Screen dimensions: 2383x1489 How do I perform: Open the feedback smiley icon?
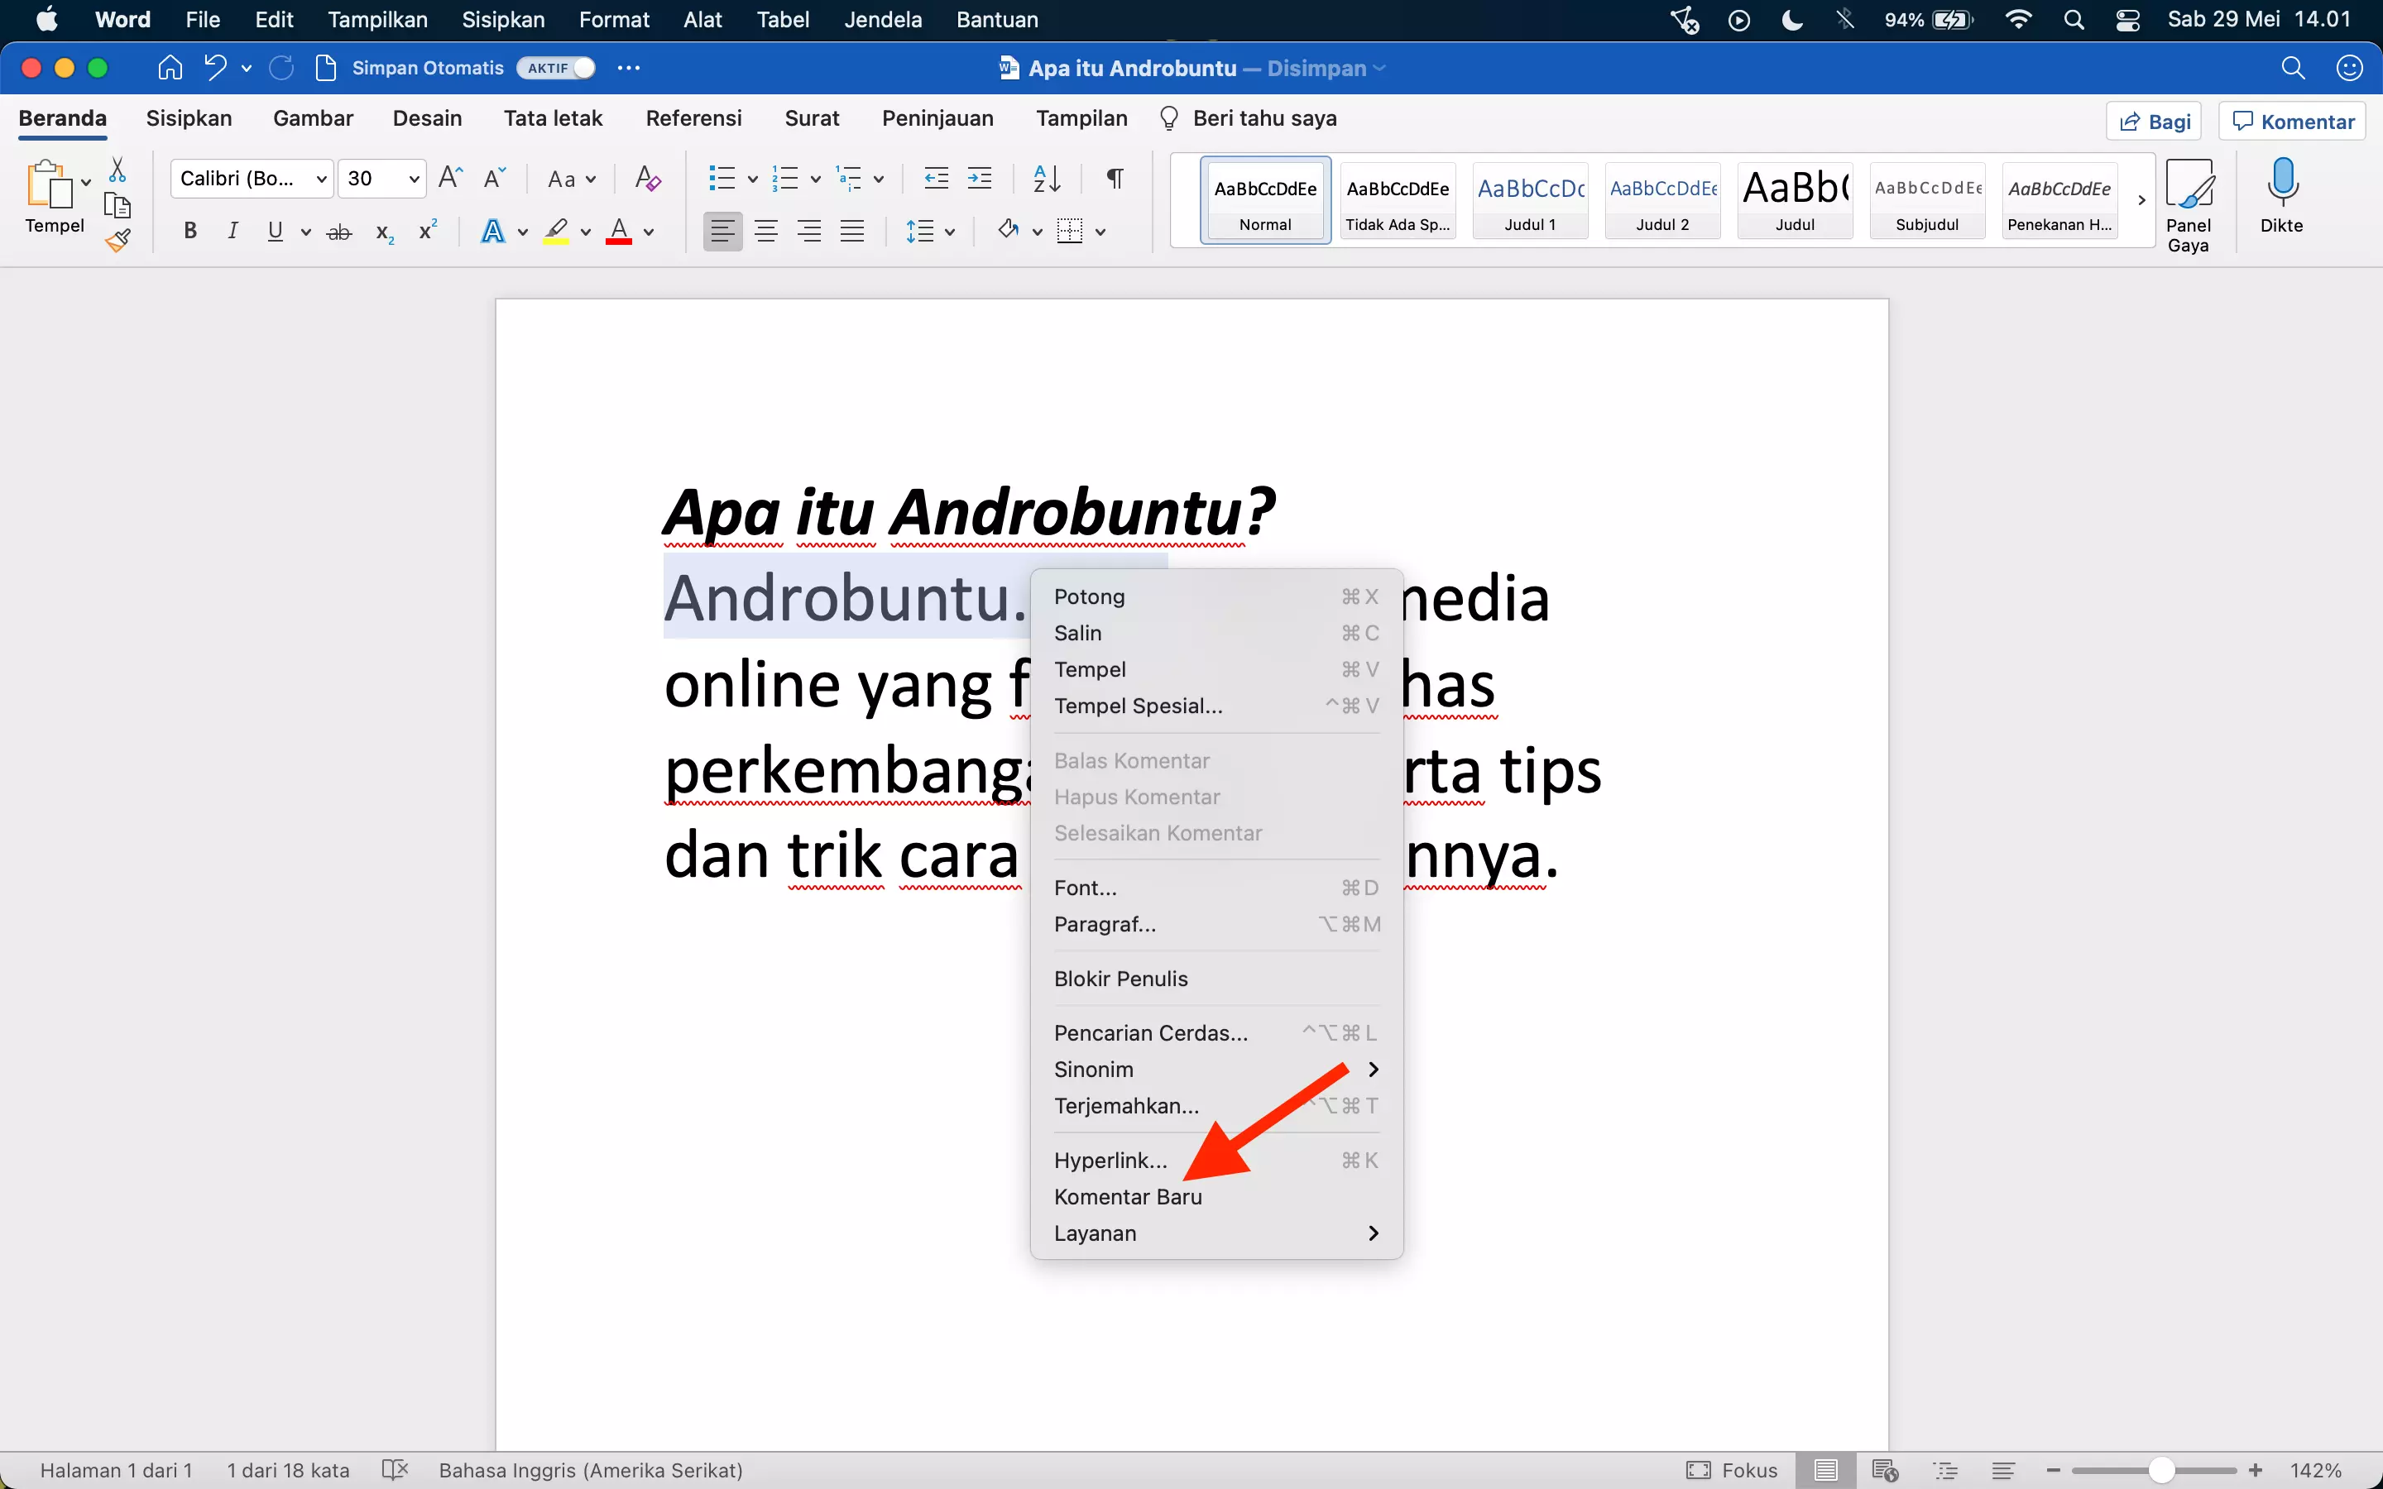pyautogui.click(x=2350, y=68)
